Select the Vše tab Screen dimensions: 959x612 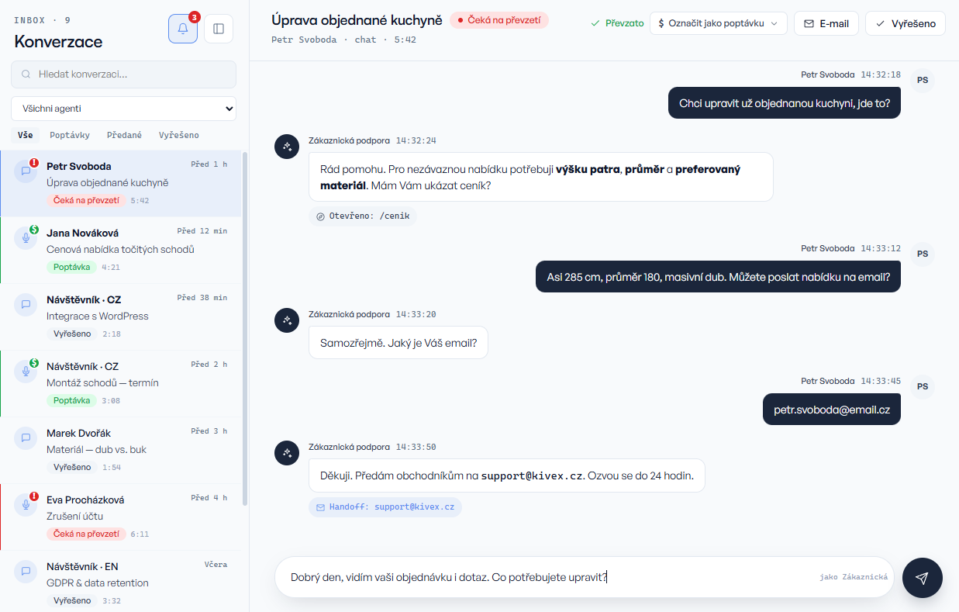tap(26, 135)
